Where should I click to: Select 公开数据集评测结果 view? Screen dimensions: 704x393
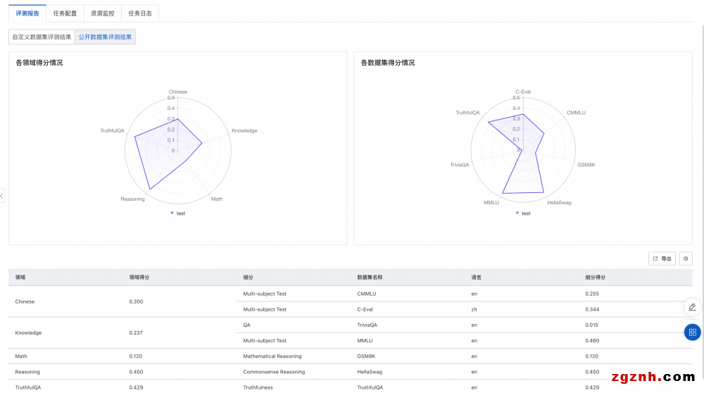point(105,37)
